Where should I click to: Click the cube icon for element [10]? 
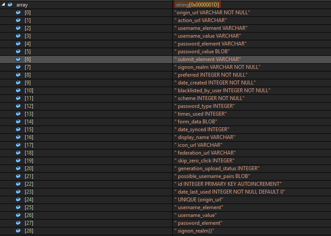click(x=18, y=90)
